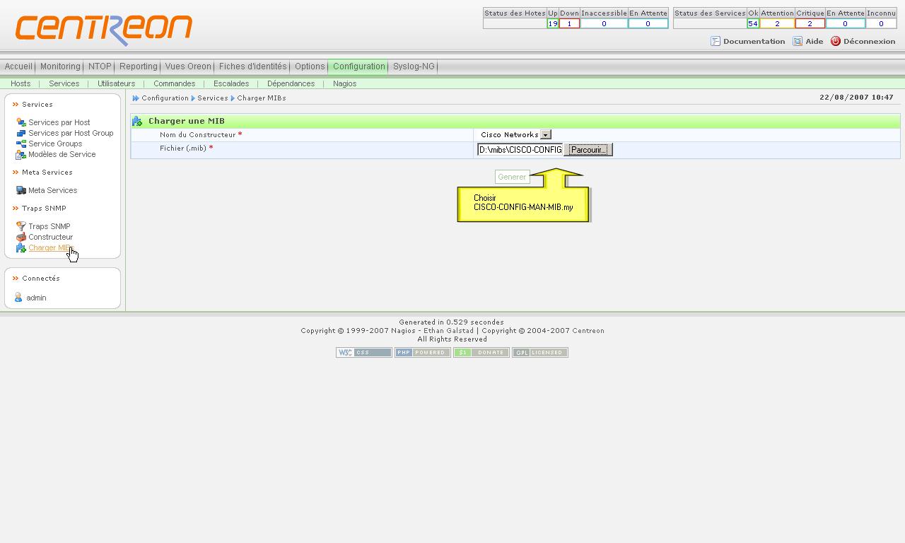905x543 pixels.
Task: Click the Déconnexion link
Action: point(869,41)
